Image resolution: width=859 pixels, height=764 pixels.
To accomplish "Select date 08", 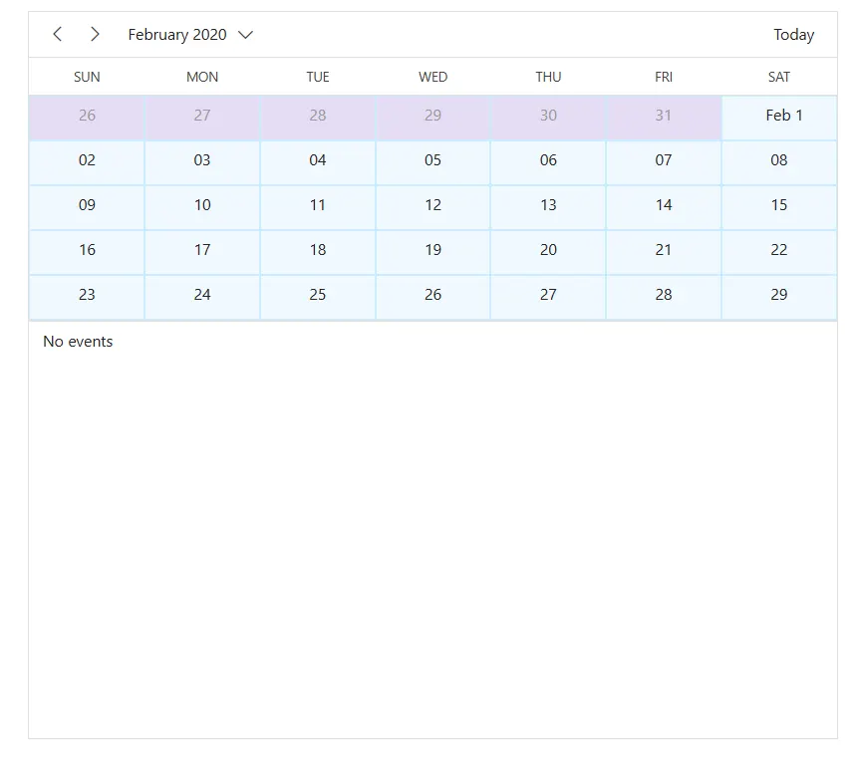I will tap(779, 162).
